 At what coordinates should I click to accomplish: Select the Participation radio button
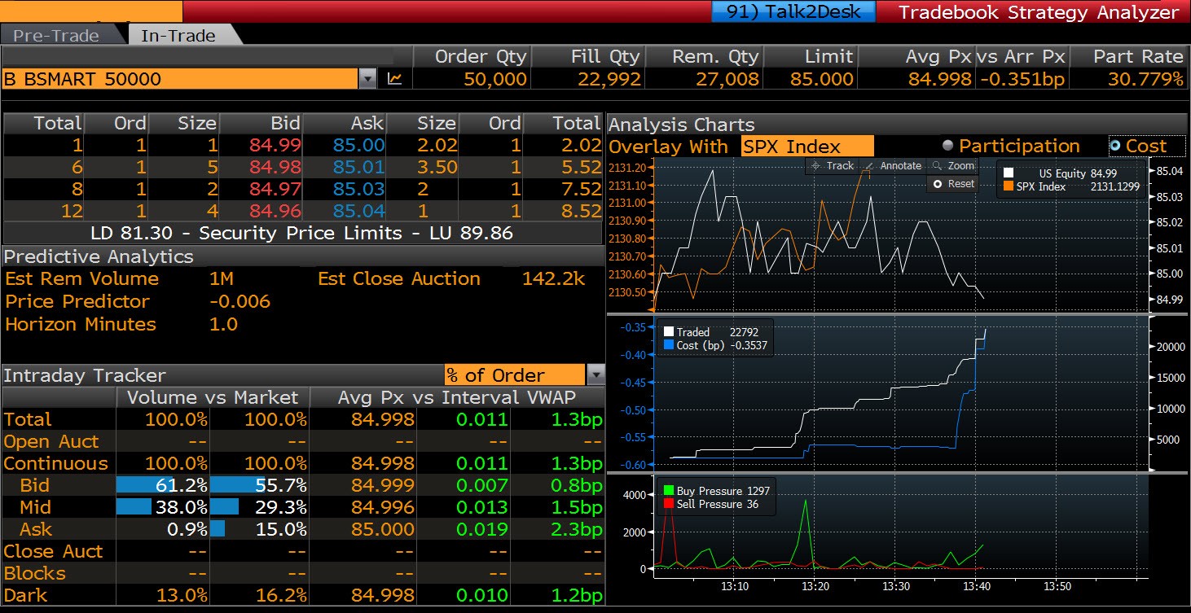point(947,147)
